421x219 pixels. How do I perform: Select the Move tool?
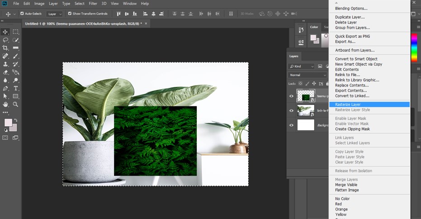(5, 32)
